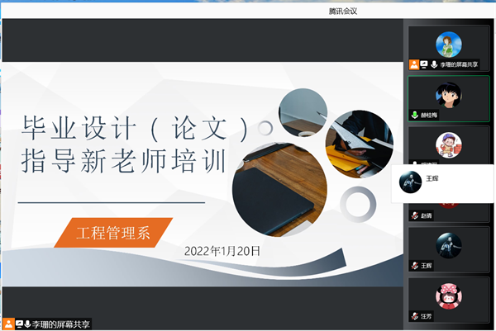Image resolution: width=496 pixels, height=331 pixels.
Task: Click the 李珊的屏幕共享 label at the bottom-left
Action: coord(60,324)
